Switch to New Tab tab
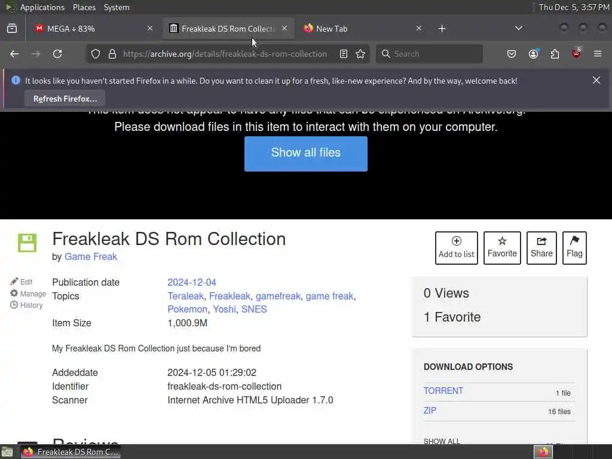 point(363,29)
